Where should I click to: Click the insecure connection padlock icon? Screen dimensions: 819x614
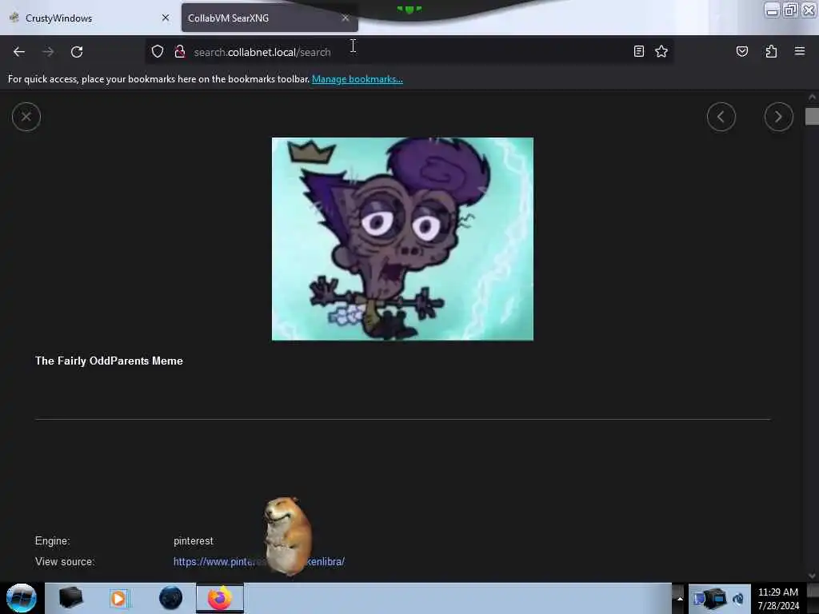[180, 51]
